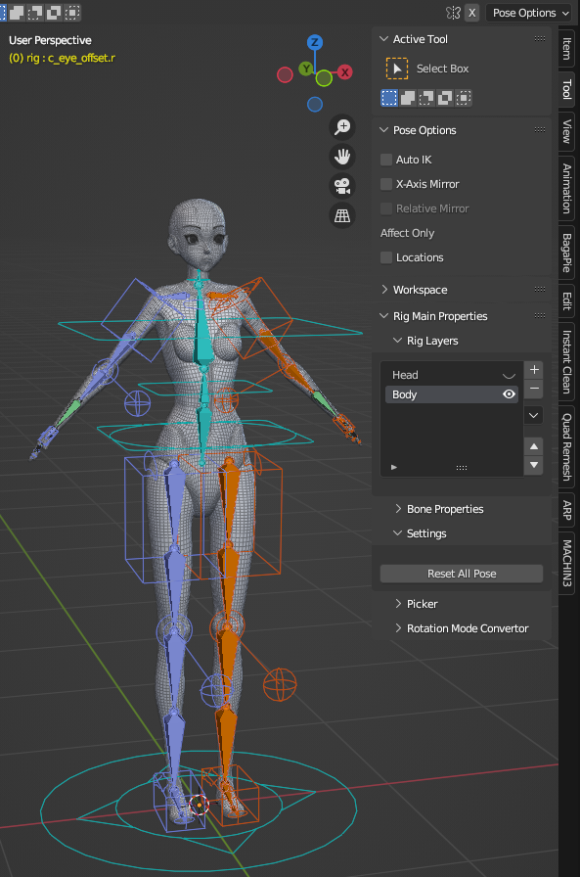Screen dimensions: 580x877
Task: Click the Pose Options panel drag grip
Action: 539,130
